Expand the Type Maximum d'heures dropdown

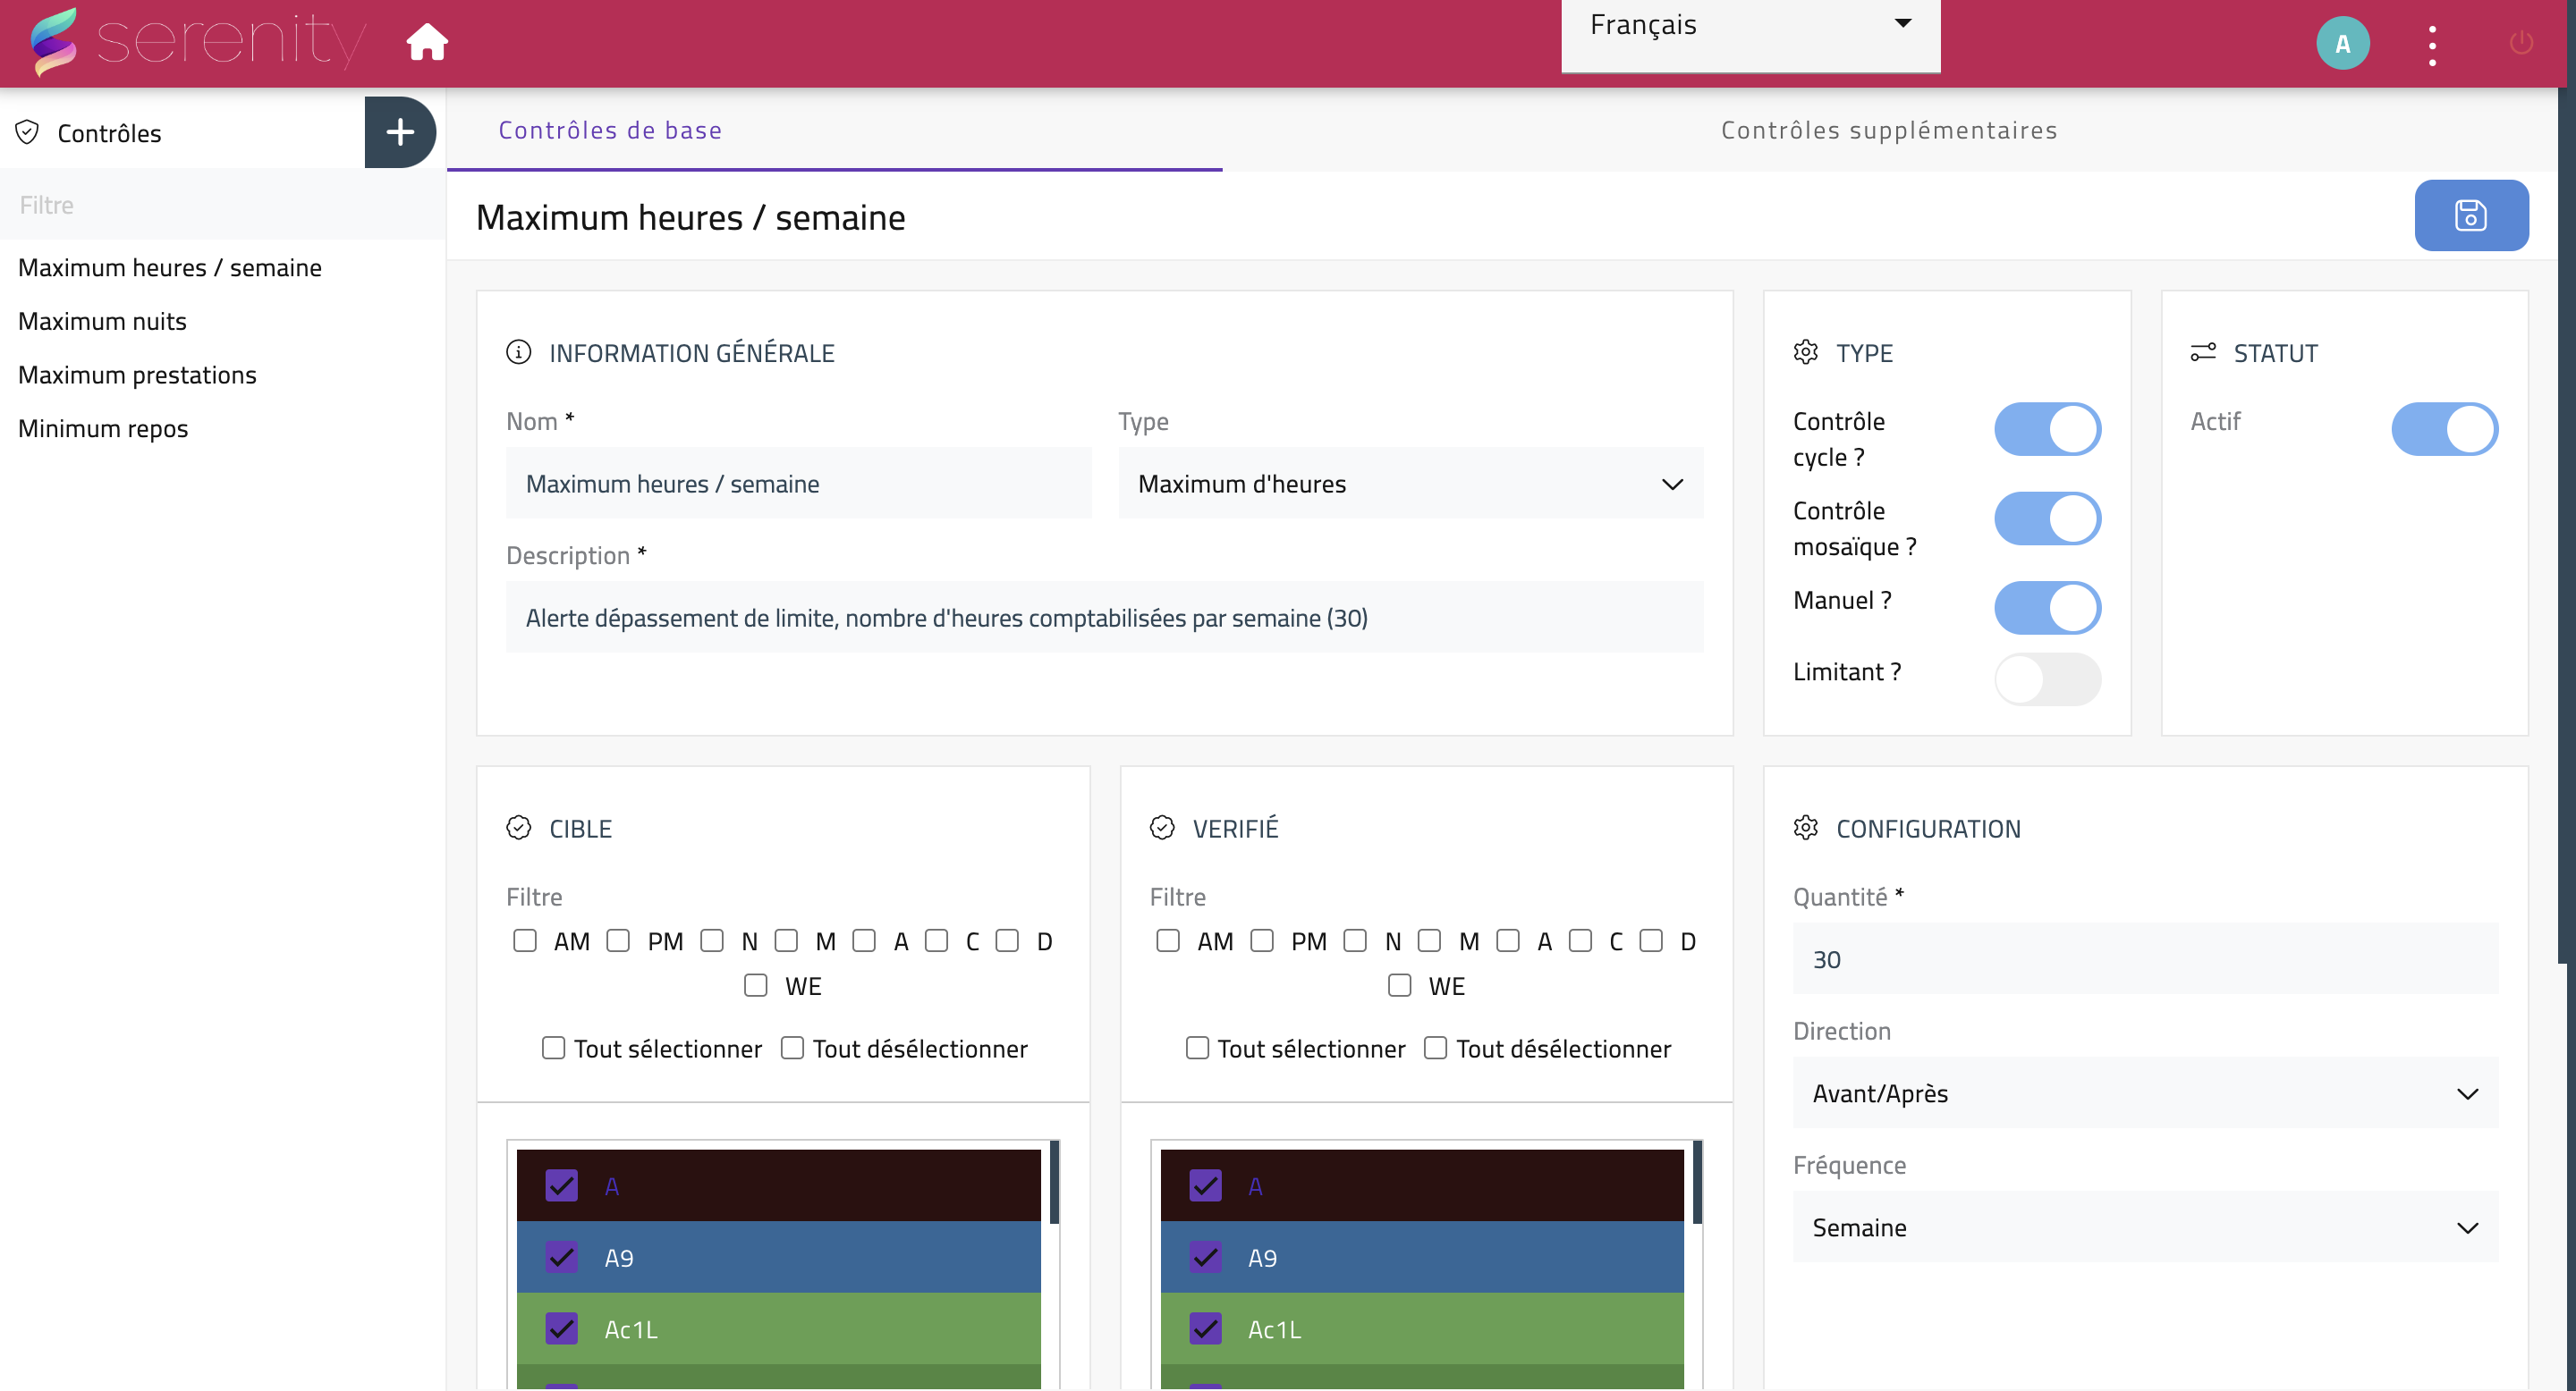pos(1410,484)
